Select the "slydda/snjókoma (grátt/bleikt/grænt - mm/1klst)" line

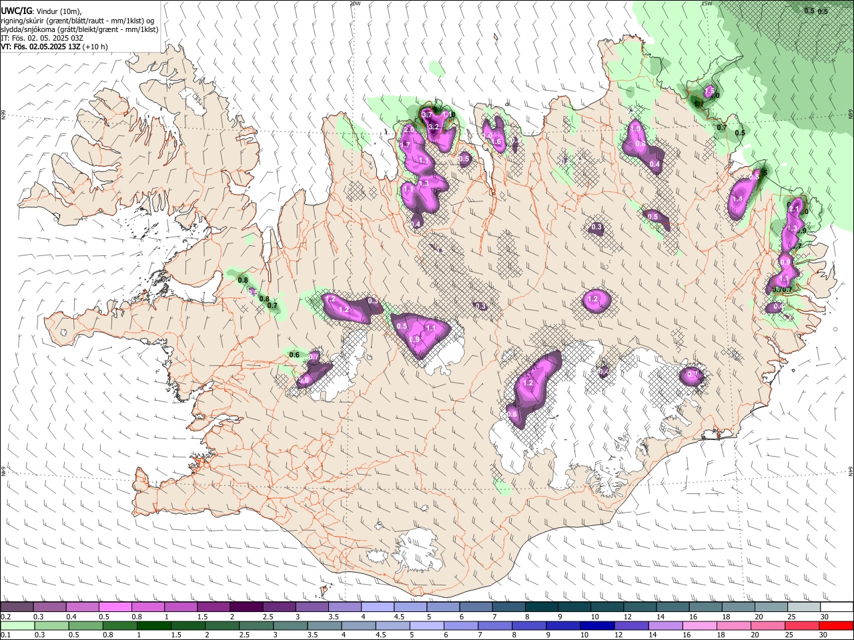79,29
